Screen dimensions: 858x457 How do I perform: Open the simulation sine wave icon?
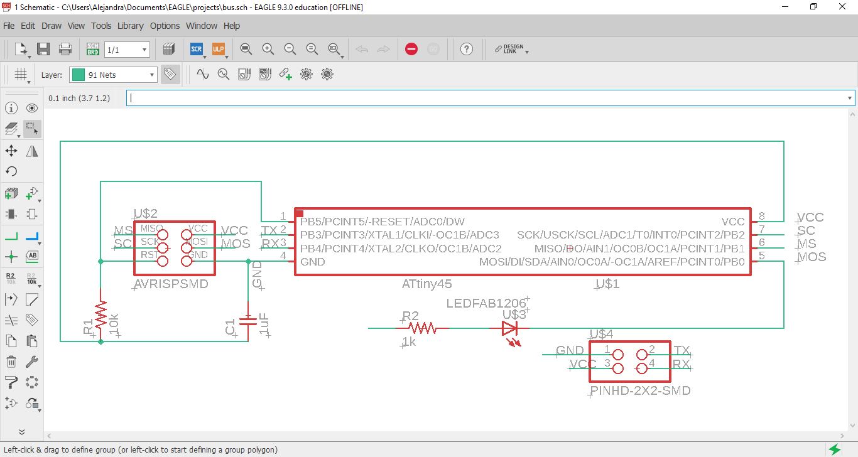click(202, 74)
